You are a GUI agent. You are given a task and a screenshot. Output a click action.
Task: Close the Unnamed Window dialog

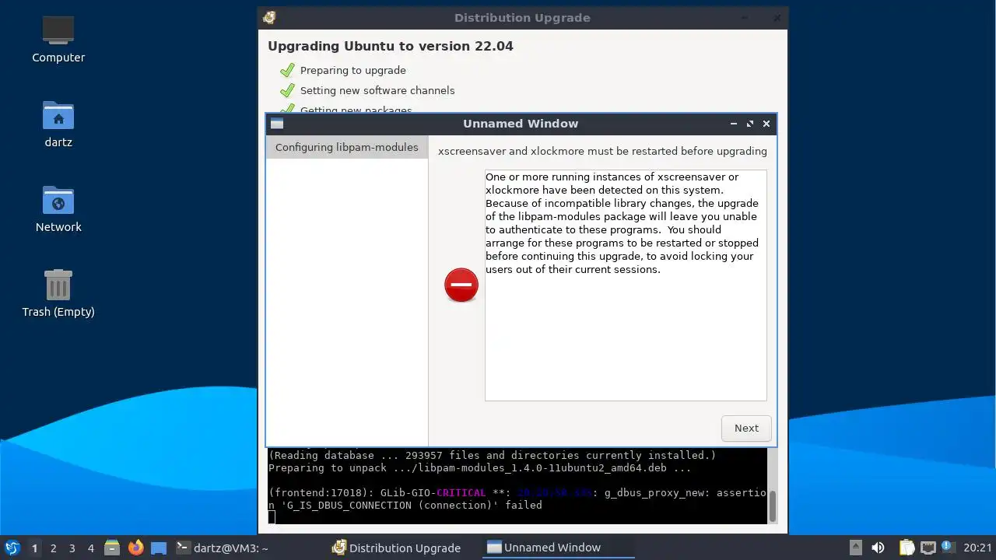point(766,124)
